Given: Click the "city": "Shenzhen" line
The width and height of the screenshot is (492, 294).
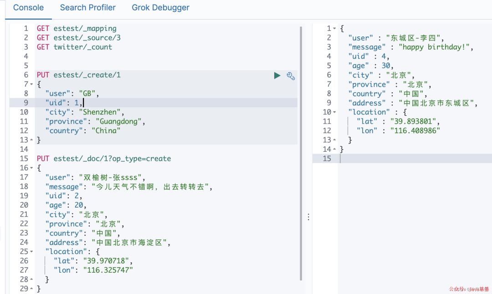Looking at the screenshot, I should coord(85,112).
